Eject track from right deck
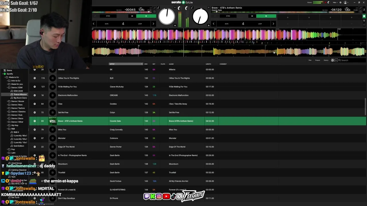This screenshot has height=206, width=367. click(209, 25)
